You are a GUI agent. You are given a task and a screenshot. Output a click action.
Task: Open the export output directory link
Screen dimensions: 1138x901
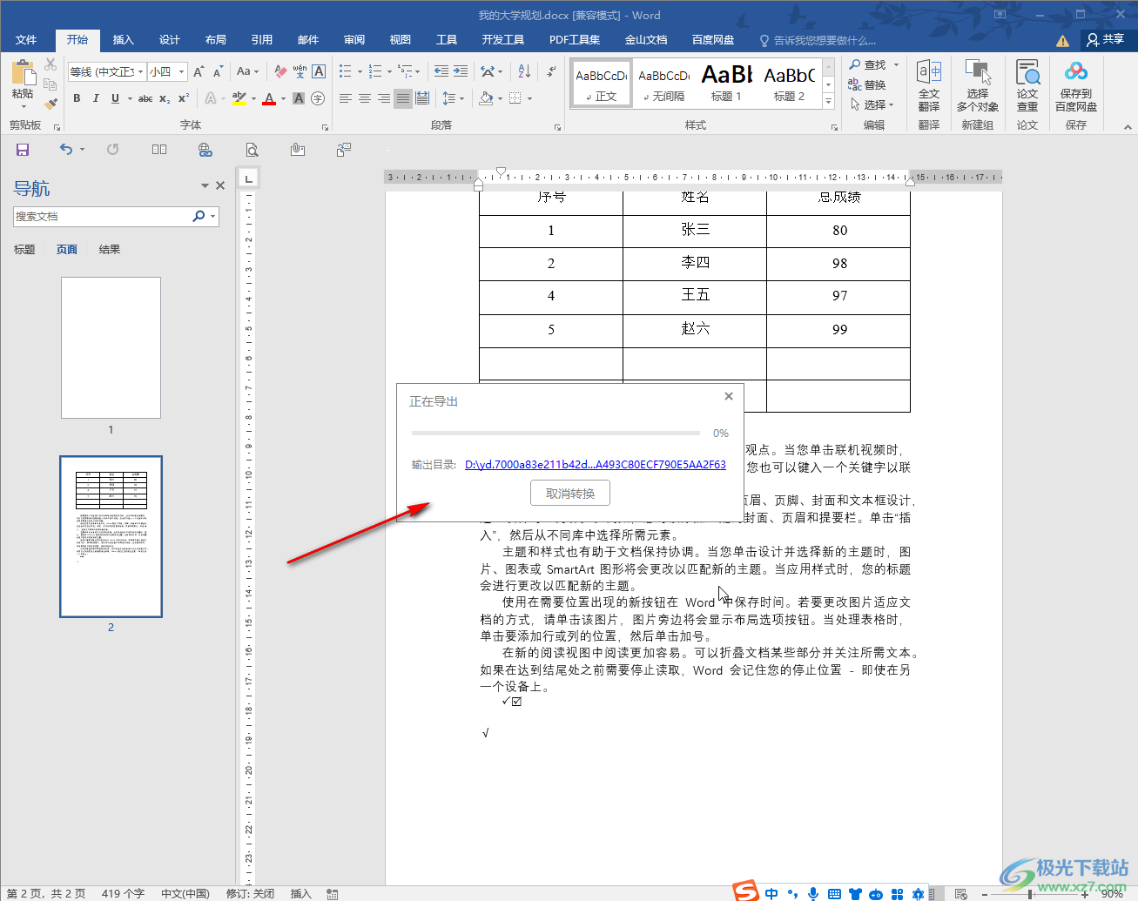(x=596, y=465)
